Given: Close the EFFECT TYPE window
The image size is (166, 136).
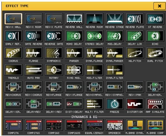Looking at the screenshot, I should 159,6.
